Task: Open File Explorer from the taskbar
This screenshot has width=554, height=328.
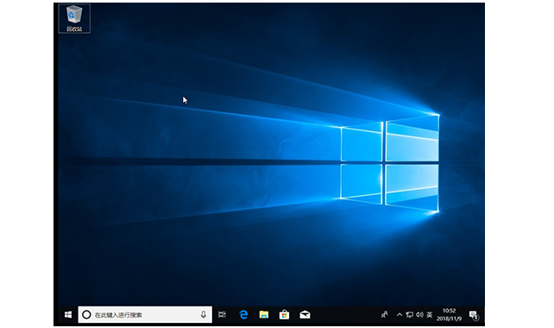Action: [x=263, y=314]
